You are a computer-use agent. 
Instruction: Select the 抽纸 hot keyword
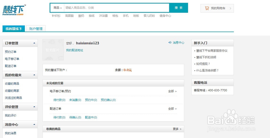coord(92,16)
